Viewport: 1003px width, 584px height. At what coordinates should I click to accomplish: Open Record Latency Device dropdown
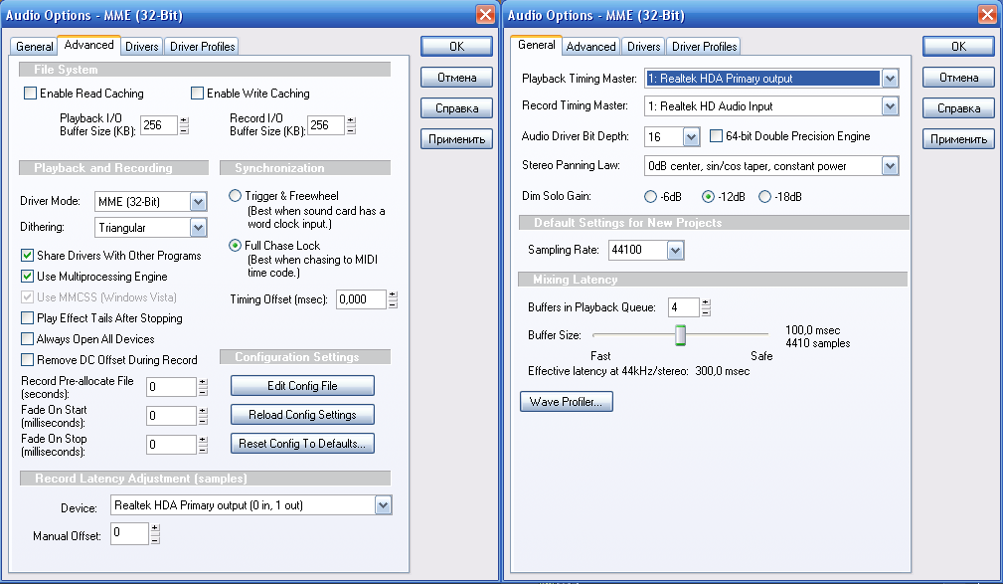(383, 505)
